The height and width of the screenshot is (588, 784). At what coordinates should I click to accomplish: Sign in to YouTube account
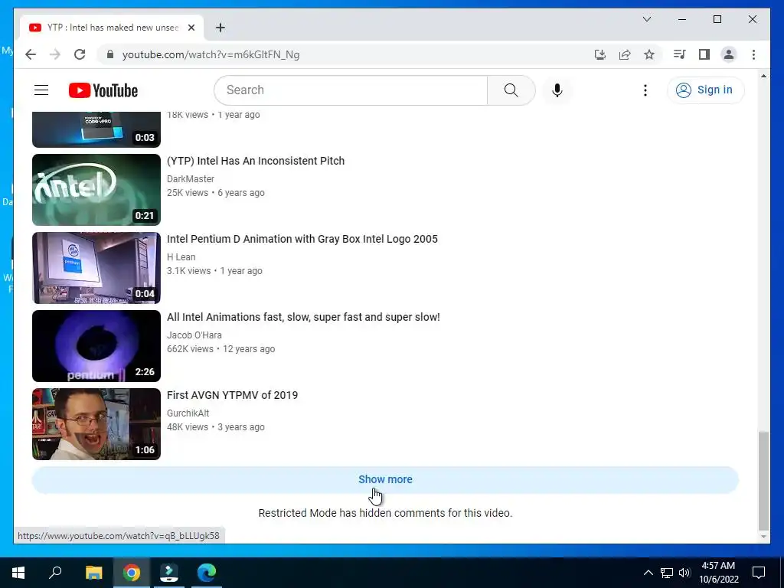point(705,90)
